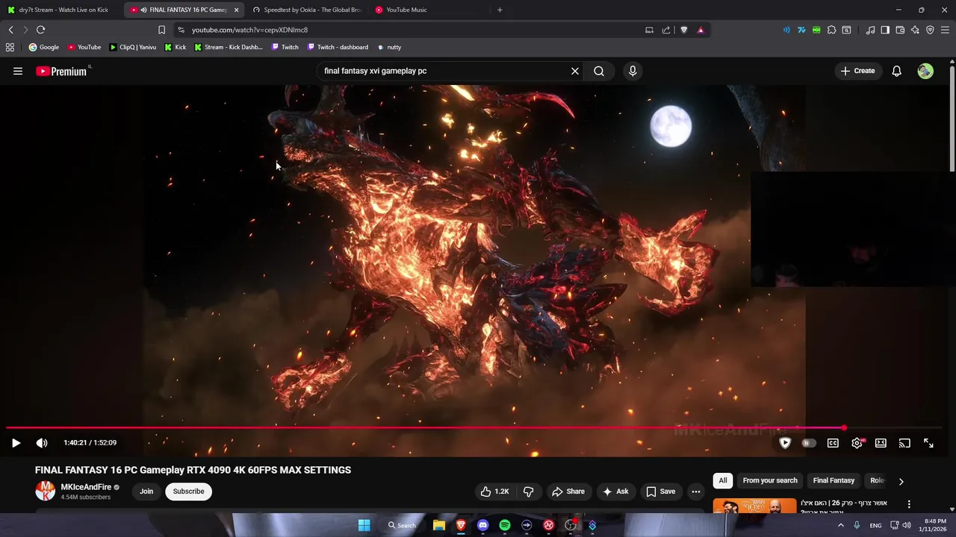The image size is (956, 537).
Task: Open options for first recommended video
Action: tap(909, 504)
